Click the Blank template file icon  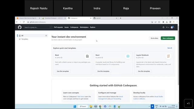click(87, 56)
